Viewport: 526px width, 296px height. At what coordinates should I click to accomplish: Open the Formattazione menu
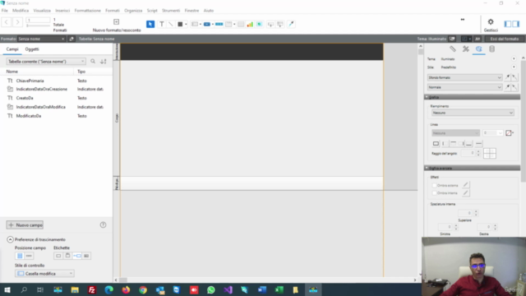click(x=88, y=11)
